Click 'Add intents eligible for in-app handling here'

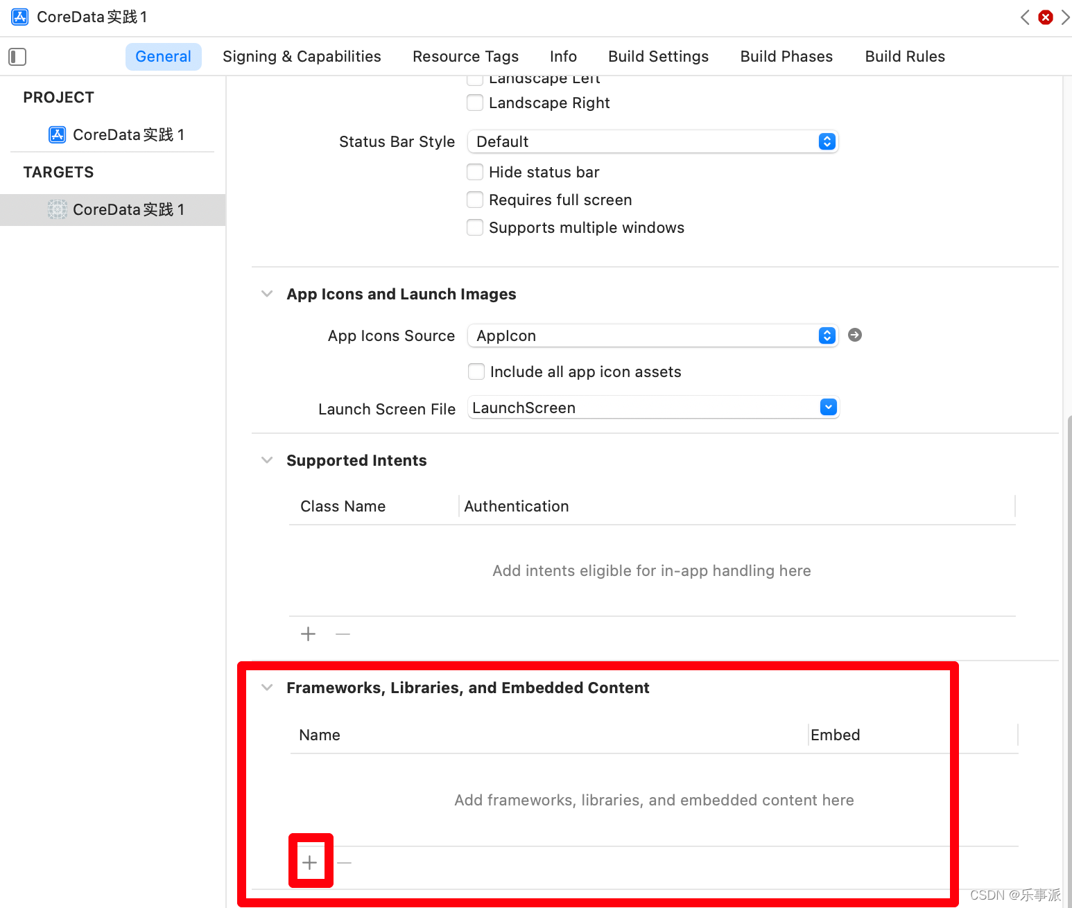click(x=652, y=571)
